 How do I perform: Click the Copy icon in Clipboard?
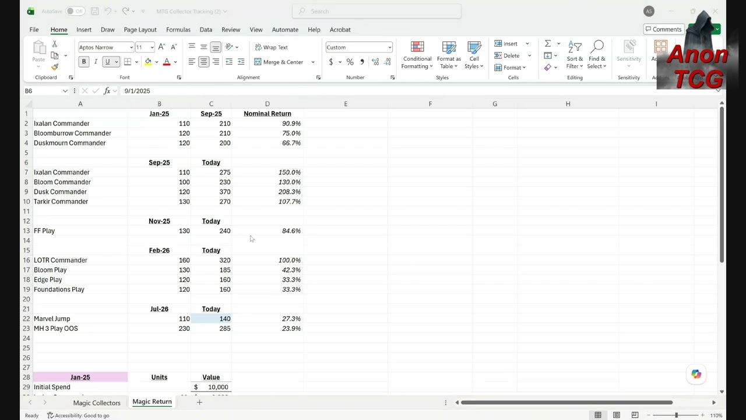click(55, 55)
